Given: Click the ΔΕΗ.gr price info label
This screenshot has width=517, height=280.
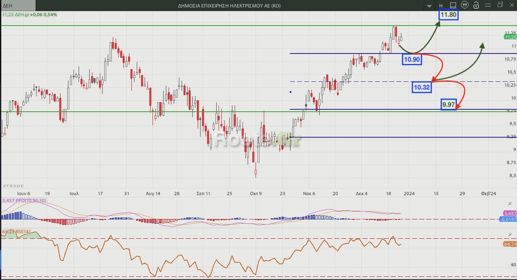Looking at the screenshot, I should pos(29,15).
